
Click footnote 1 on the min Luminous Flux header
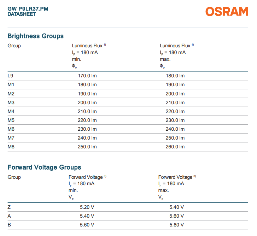tap(105, 45)
